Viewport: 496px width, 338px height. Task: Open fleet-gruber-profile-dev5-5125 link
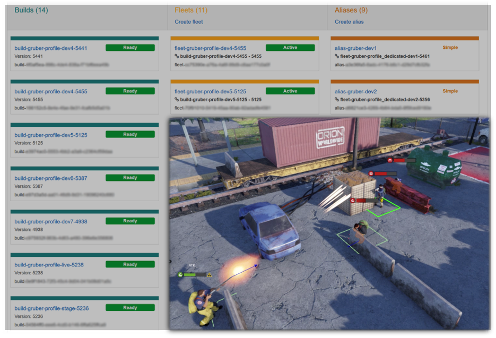click(211, 91)
